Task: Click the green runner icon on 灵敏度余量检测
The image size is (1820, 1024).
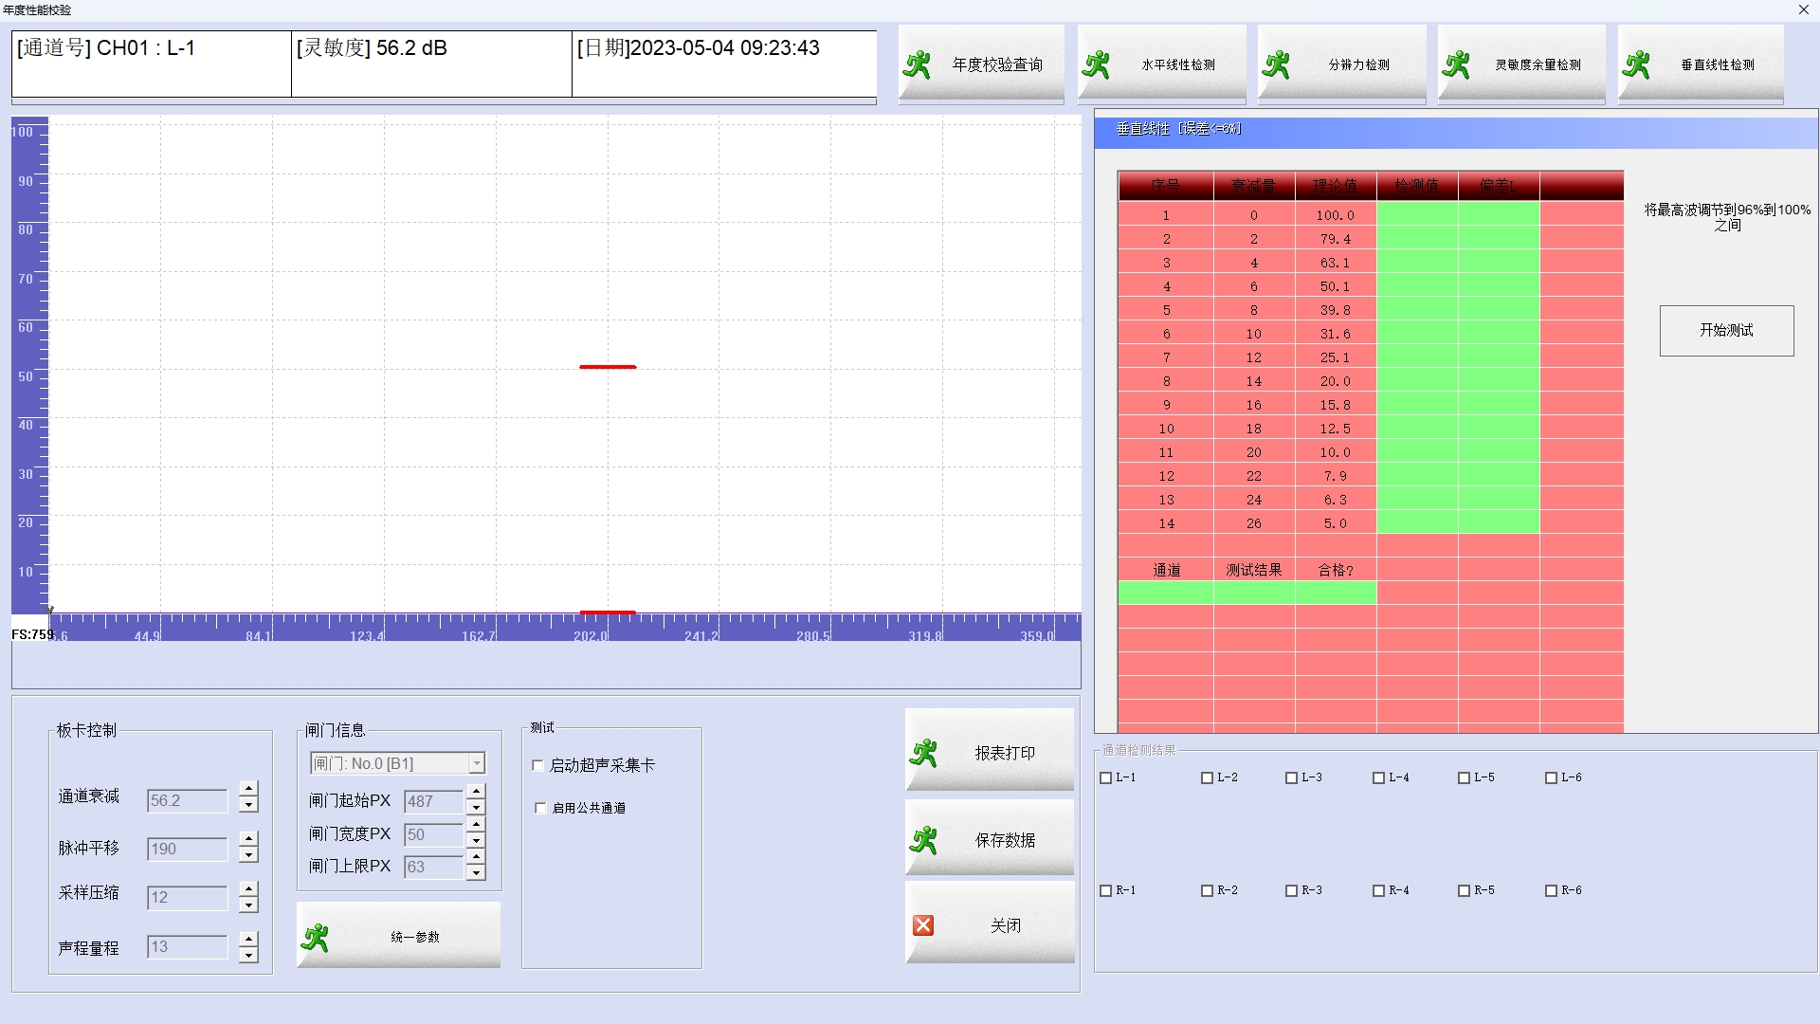Action: coord(1457,65)
